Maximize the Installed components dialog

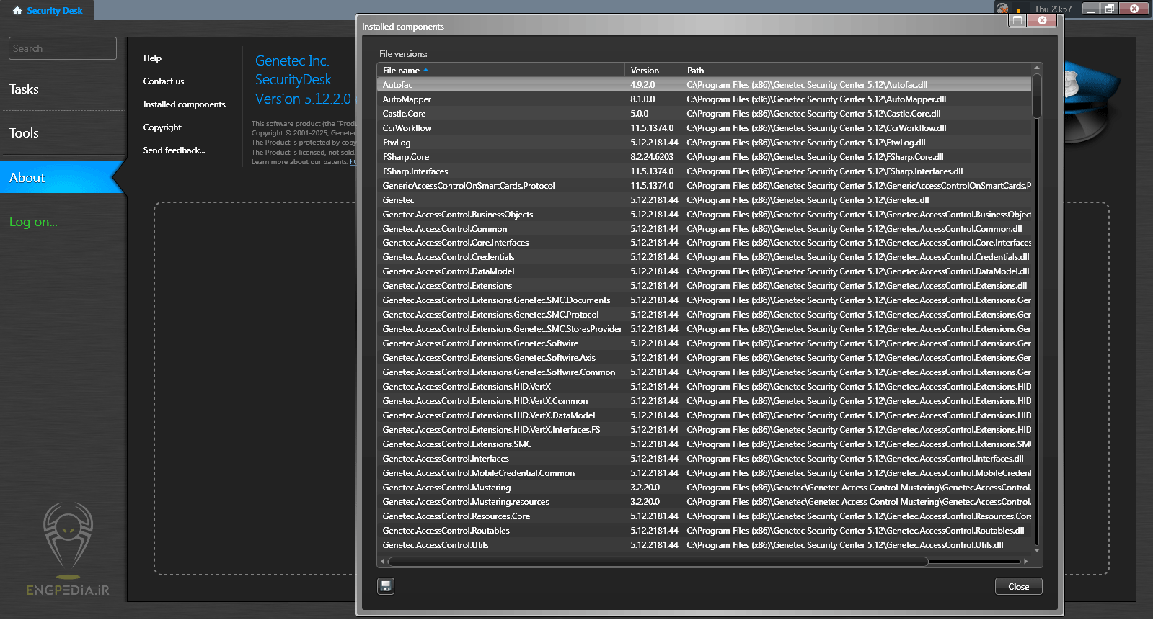pos(1017,20)
